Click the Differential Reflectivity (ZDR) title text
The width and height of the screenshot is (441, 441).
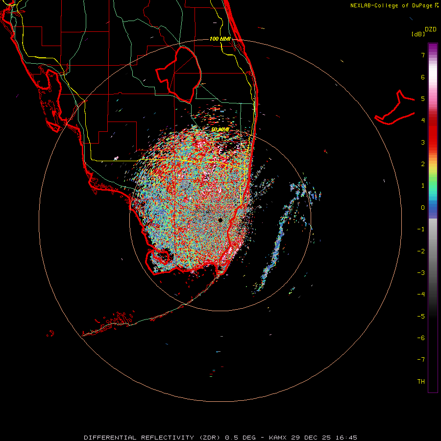[x=153, y=438]
